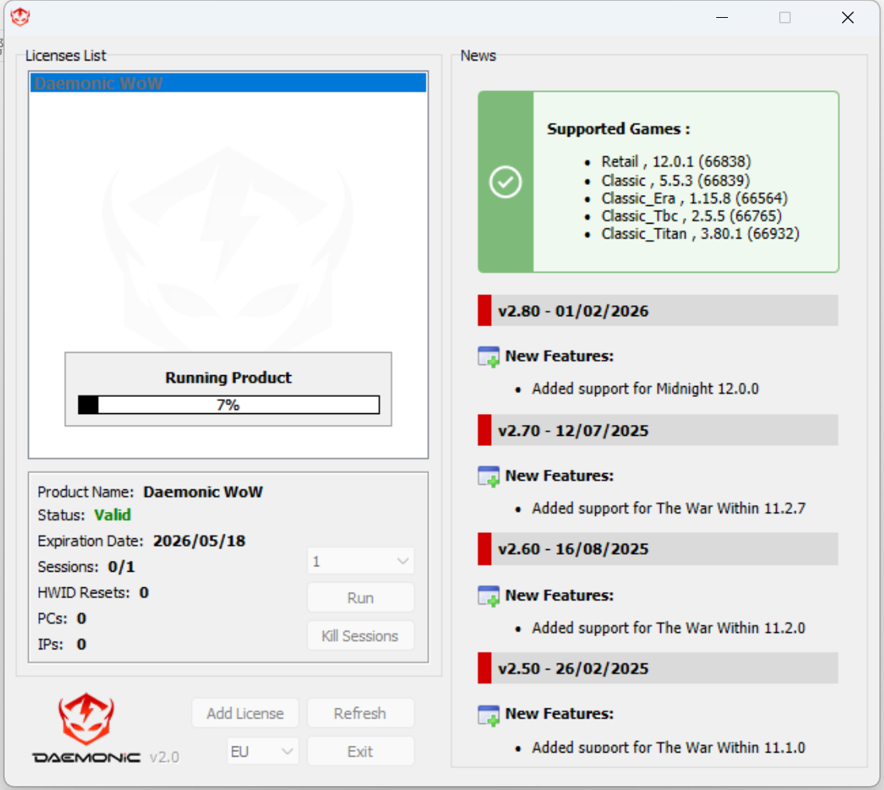Click 'Added support for The War Within 11.2.0'

[669, 628]
